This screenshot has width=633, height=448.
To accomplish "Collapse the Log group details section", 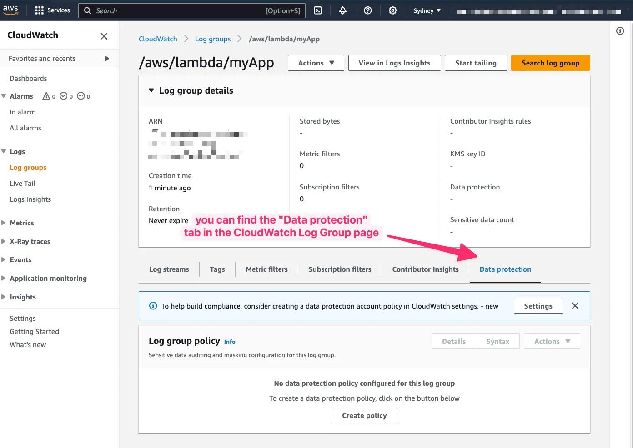I will click(x=151, y=90).
